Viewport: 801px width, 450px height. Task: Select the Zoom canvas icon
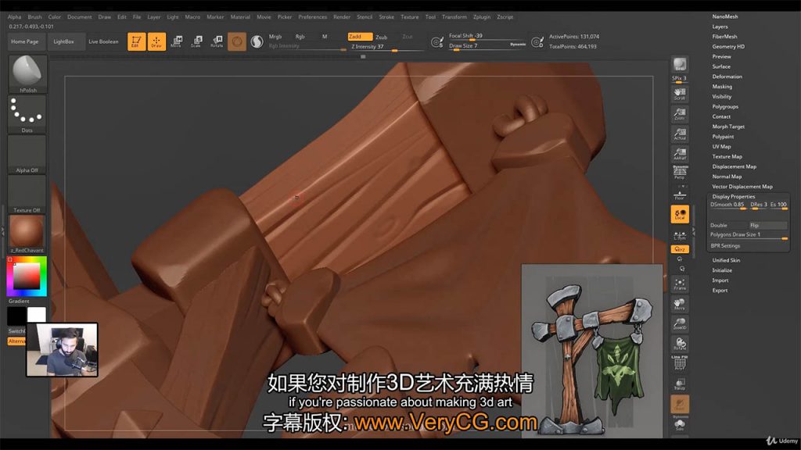(680, 113)
